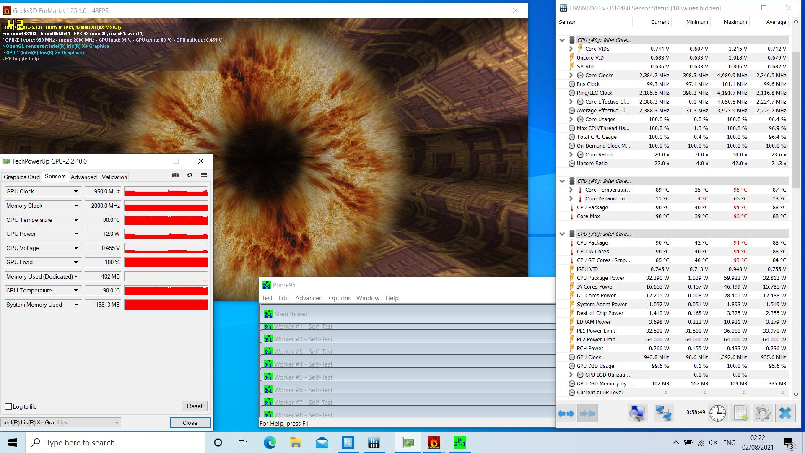Viewport: 805px width, 453px height.
Task: Click HWiNFO reset clock icon
Action: click(717, 414)
